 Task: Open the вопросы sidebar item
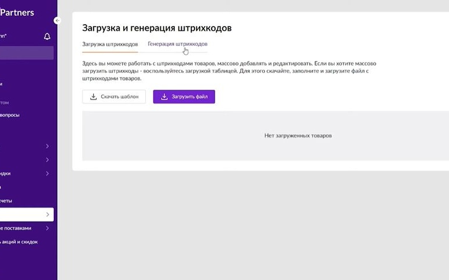click(10, 115)
